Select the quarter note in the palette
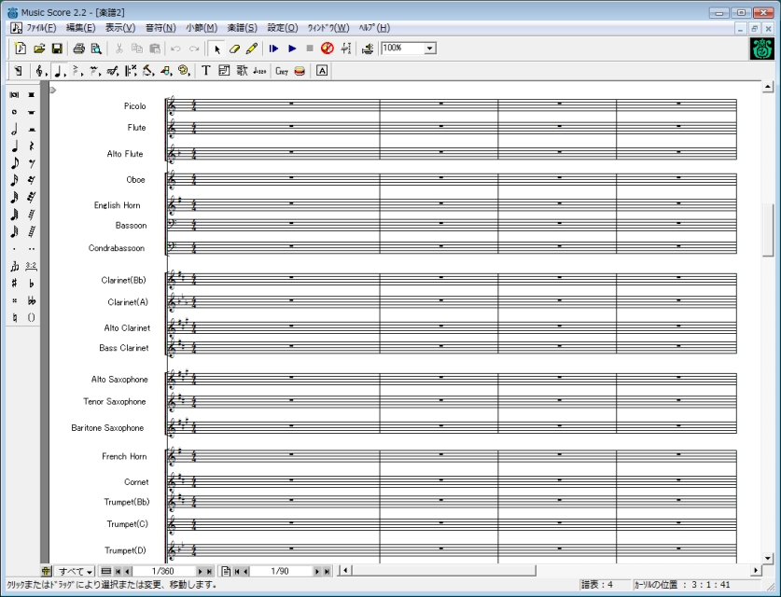 point(15,146)
